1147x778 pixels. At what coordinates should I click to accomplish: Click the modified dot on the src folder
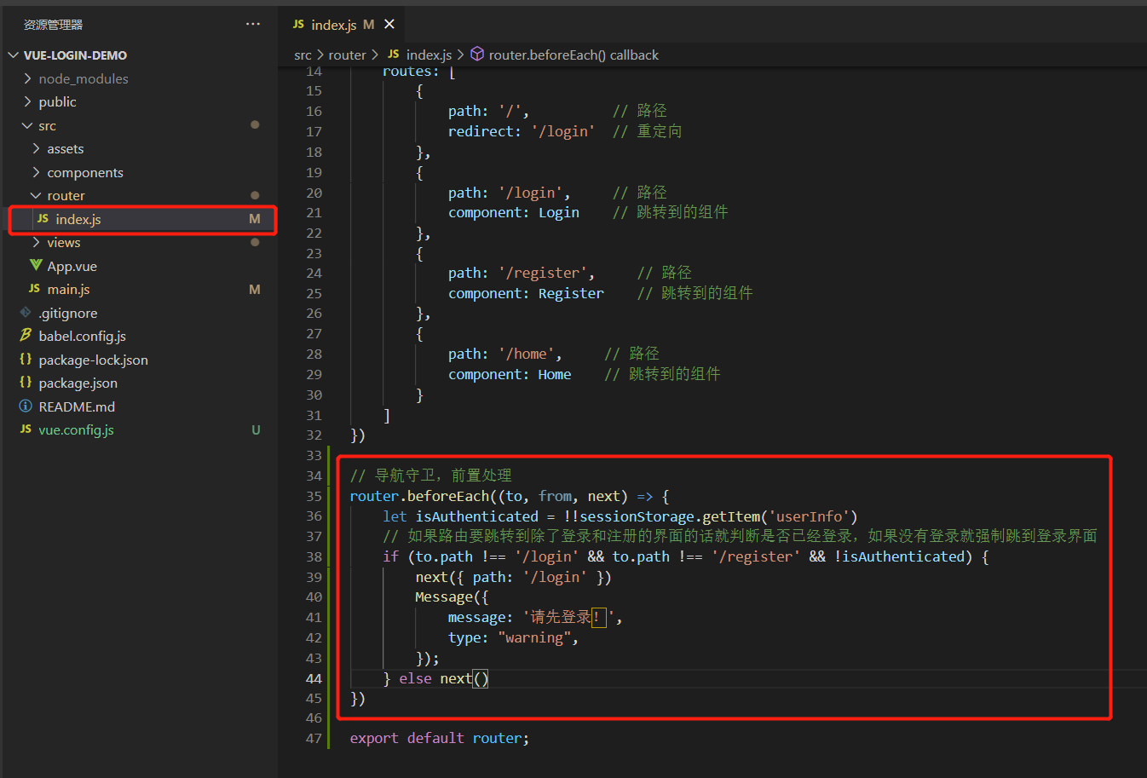click(255, 124)
